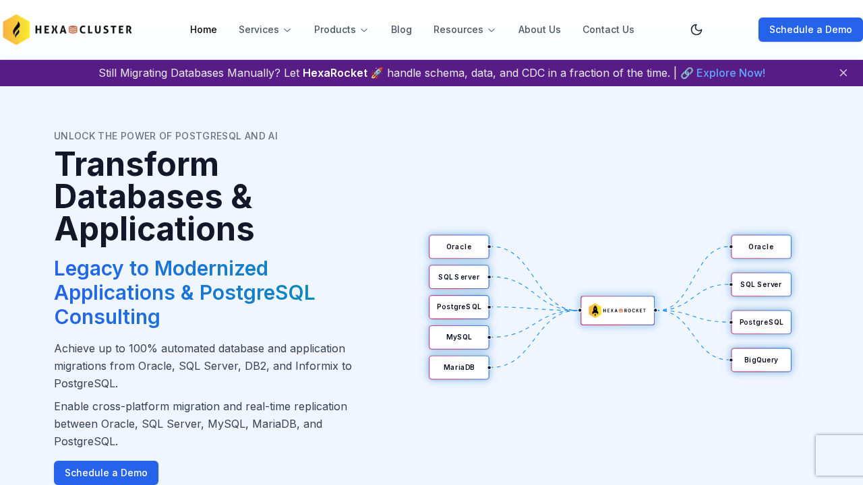Select the source Oracle node

pyautogui.click(x=459, y=247)
